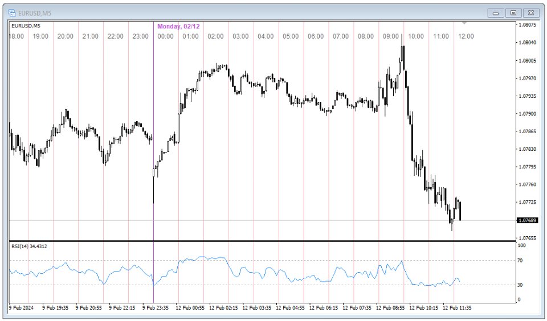547x321 pixels.
Task: Click the 00:00 hour label
Action: (x=165, y=36)
